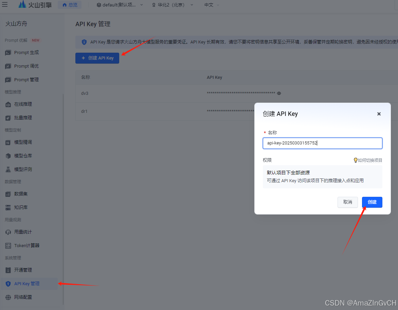Click the layers icon beside default project

pos(99,5)
